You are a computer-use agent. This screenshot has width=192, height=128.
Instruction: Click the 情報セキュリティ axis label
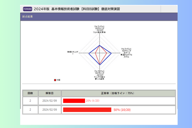[72, 52]
